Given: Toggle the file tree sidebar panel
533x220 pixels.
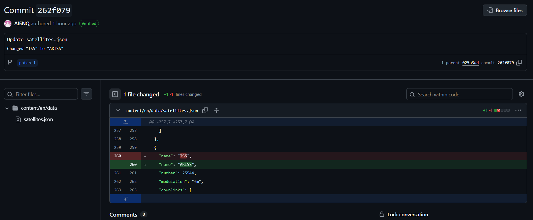Looking at the screenshot, I should click(115, 94).
